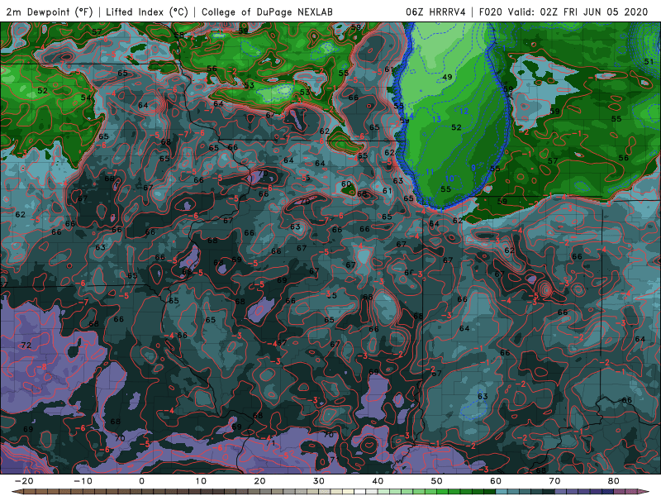Click the blue '13' lifted index contour label
Screen dimensions: 661x496
pyautogui.click(x=436, y=119)
